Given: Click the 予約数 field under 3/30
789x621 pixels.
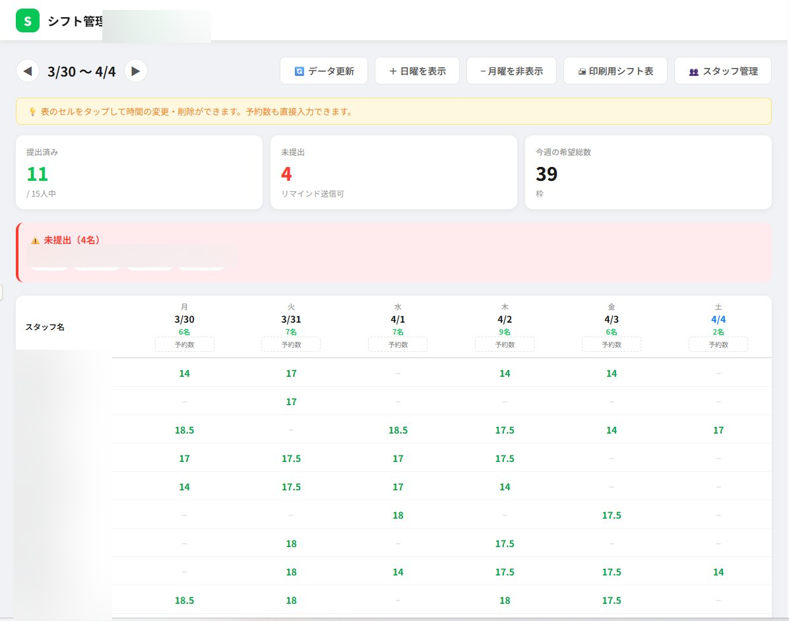Looking at the screenshot, I should (185, 344).
